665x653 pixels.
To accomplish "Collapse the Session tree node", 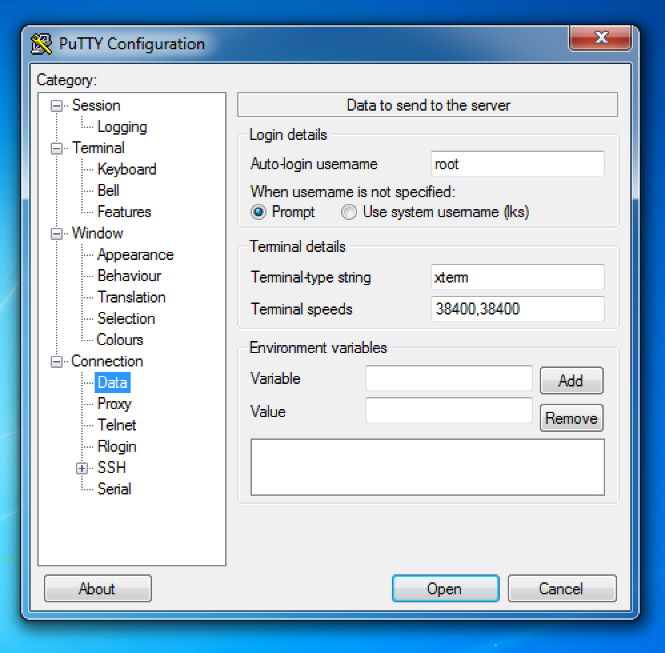I will (56, 105).
